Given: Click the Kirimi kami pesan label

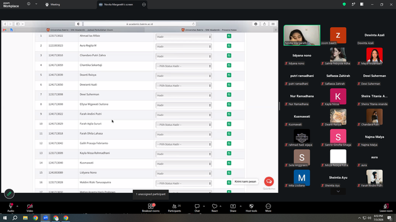Looking at the screenshot, I should coord(245,181).
